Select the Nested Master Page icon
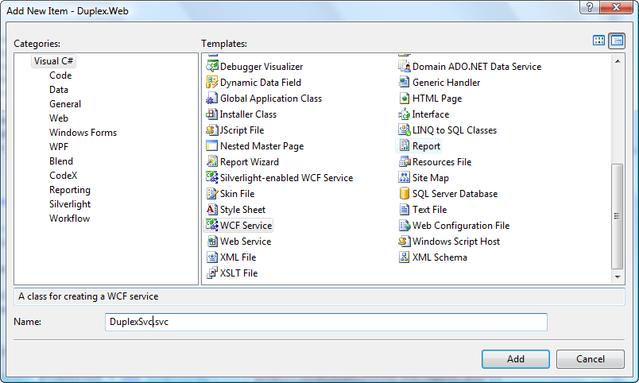Screen dimensions: 639x383 [x=212, y=145]
